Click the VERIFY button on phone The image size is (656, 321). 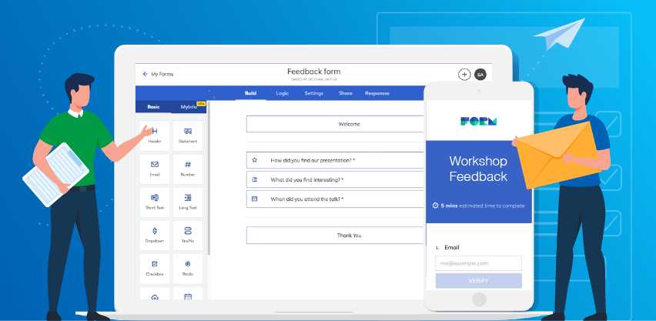(x=479, y=281)
